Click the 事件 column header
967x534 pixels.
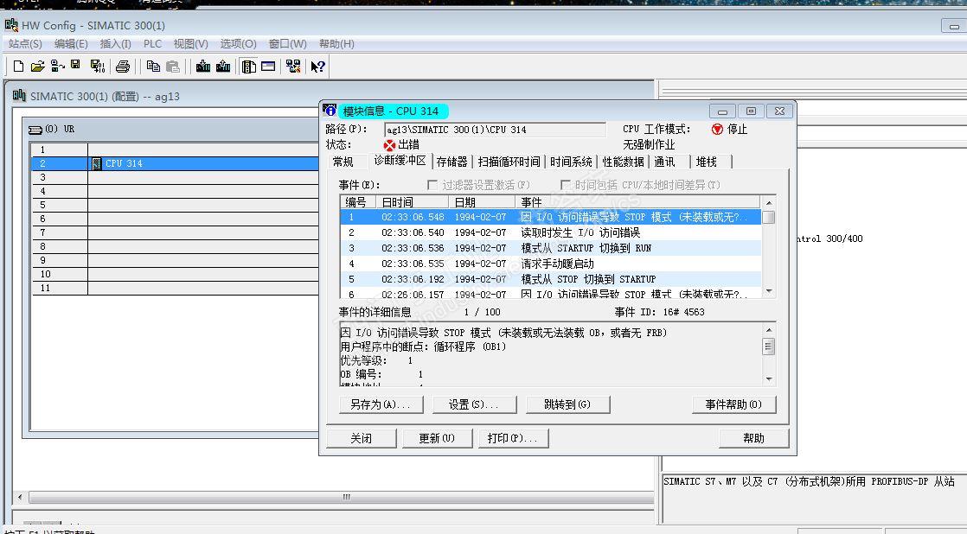[x=637, y=202]
